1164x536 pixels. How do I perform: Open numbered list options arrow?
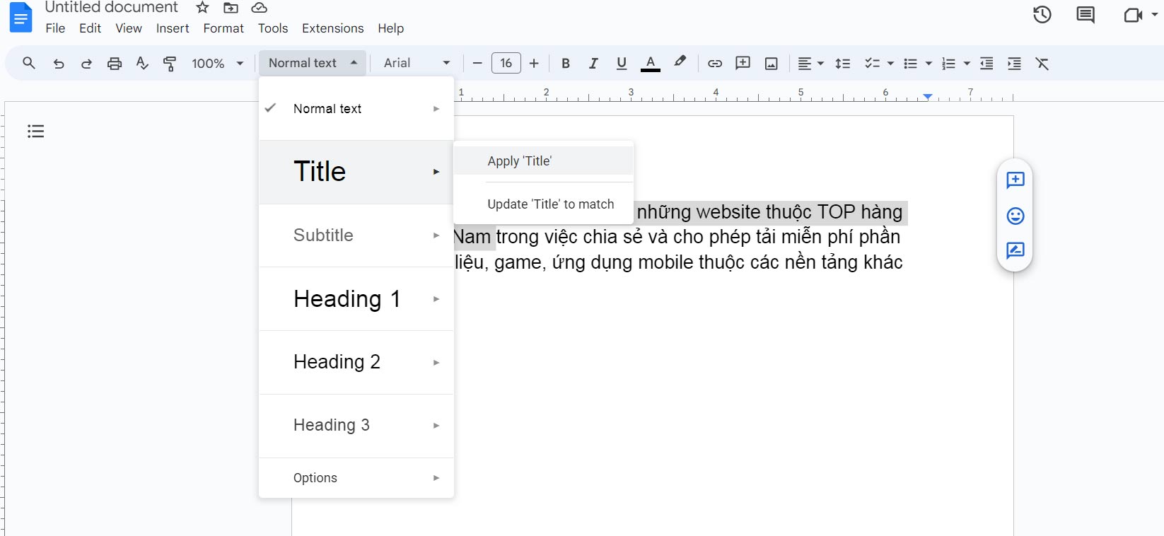click(x=967, y=64)
